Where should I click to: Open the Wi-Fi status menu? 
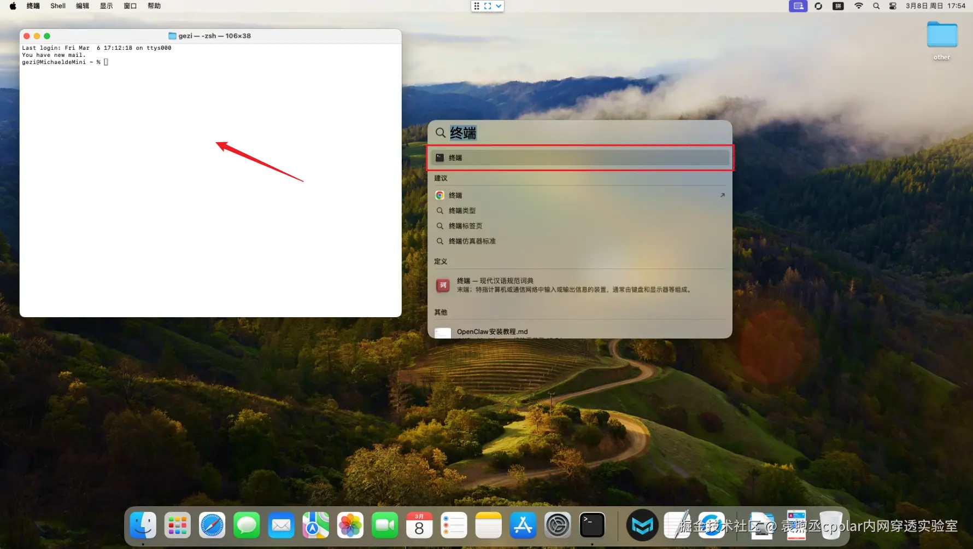[858, 6]
